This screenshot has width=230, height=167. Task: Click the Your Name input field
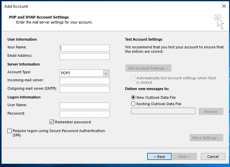tap(84, 48)
